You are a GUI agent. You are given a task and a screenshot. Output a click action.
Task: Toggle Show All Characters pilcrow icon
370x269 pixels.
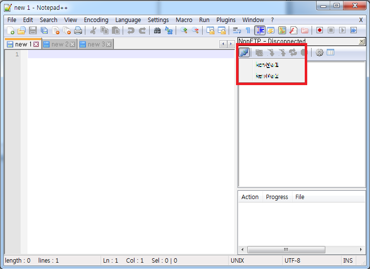248,30
